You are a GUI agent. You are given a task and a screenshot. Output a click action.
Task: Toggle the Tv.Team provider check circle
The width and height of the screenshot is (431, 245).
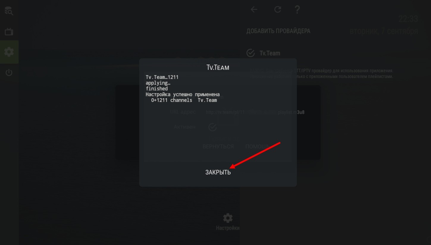click(251, 53)
